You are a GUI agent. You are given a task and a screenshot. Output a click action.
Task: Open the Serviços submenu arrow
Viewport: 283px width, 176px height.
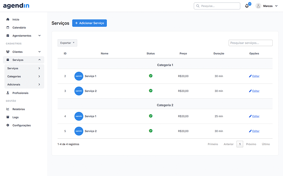[x=39, y=68]
